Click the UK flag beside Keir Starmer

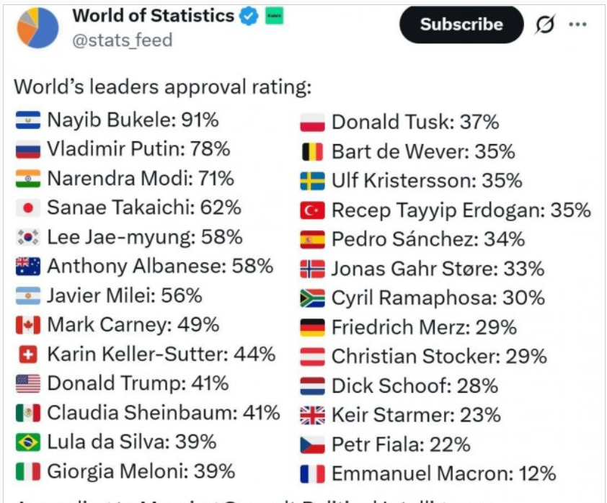312,415
